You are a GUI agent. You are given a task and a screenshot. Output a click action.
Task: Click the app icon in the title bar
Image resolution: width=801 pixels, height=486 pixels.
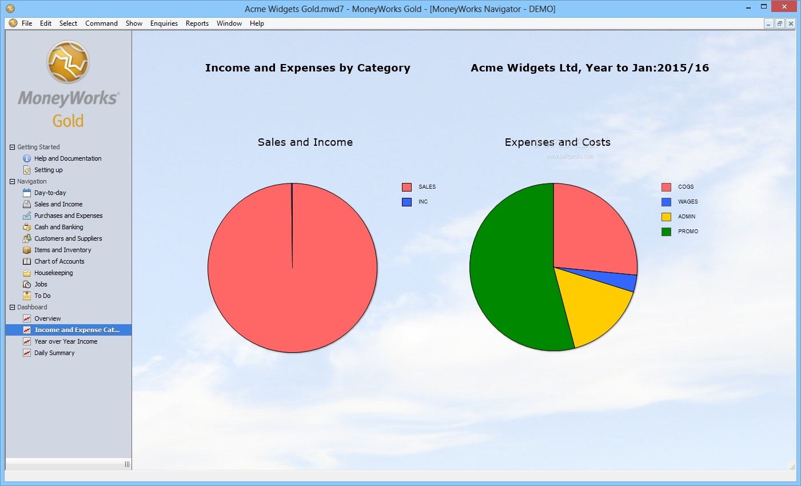[10, 9]
